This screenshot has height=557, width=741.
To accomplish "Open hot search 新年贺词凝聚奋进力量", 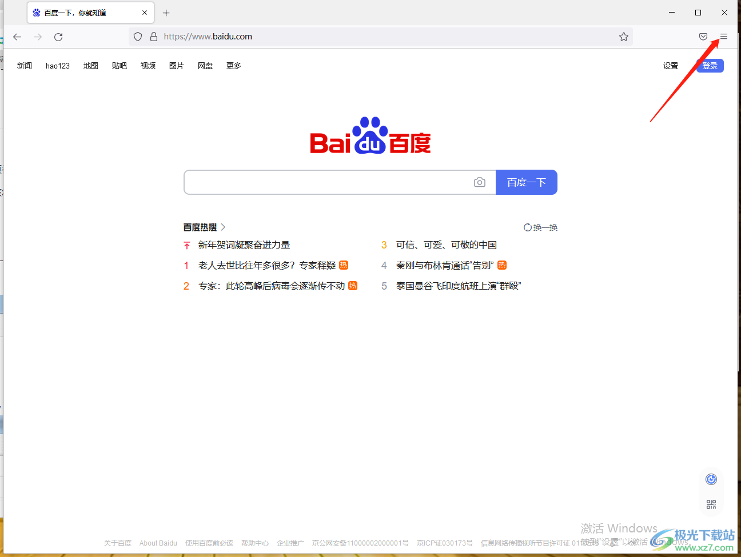I will (x=244, y=245).
